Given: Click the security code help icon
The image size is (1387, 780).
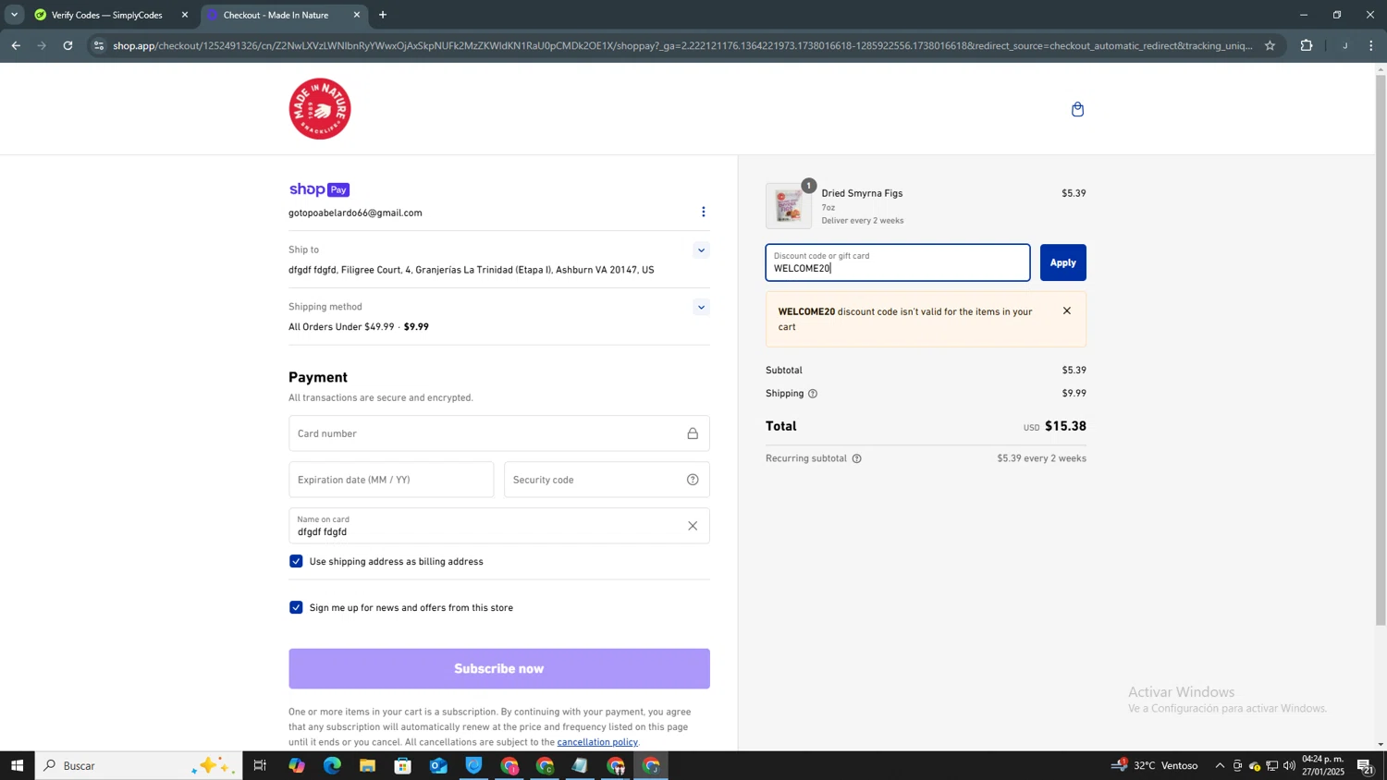Looking at the screenshot, I should click(693, 480).
